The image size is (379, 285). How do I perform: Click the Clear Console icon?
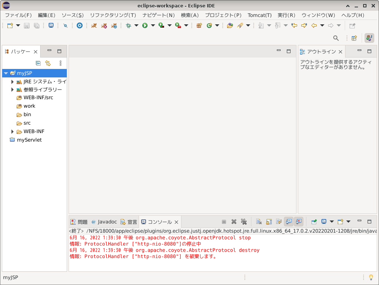click(259, 222)
